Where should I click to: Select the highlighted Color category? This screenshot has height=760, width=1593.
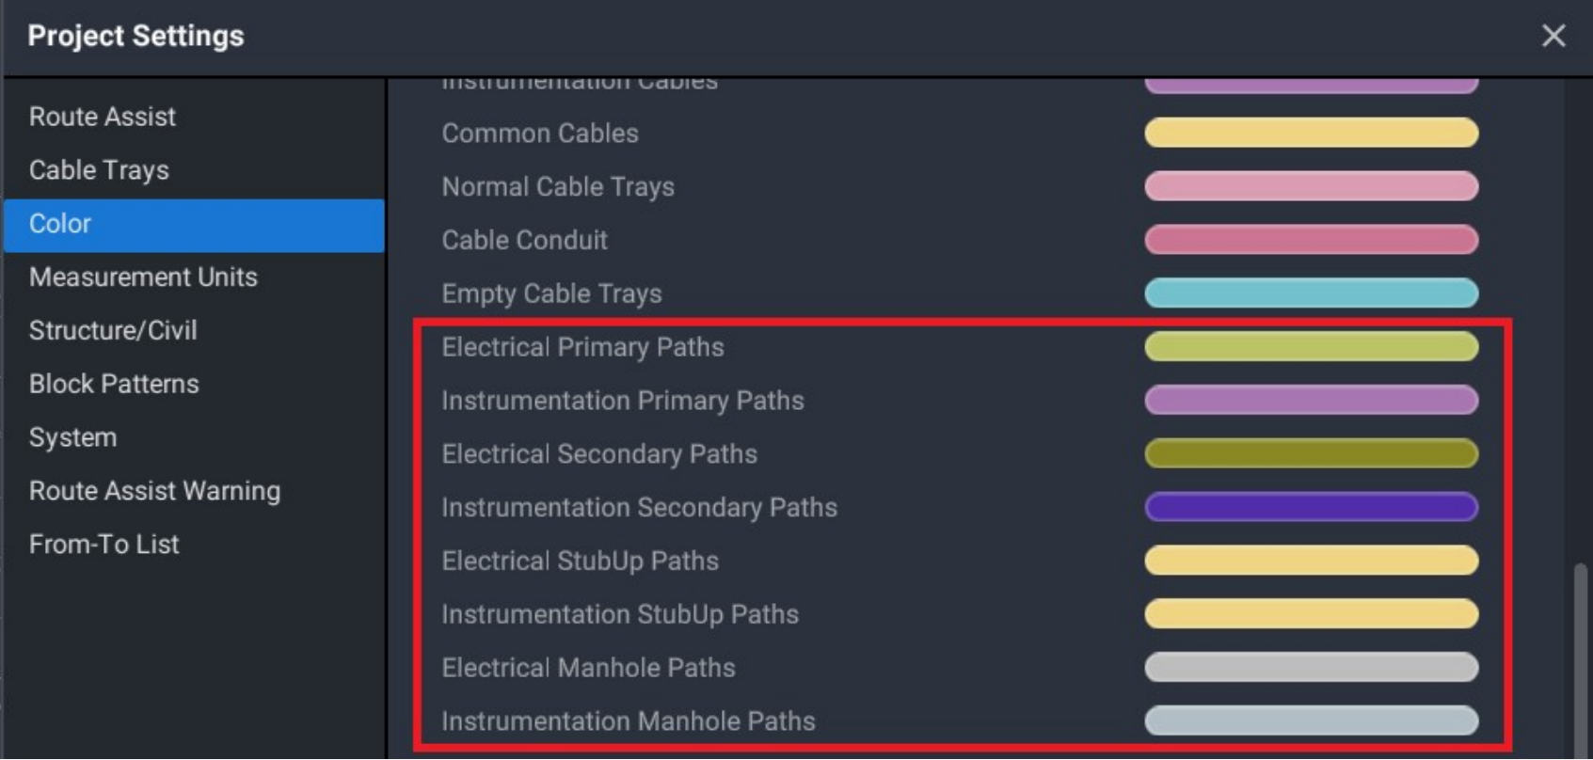click(194, 225)
